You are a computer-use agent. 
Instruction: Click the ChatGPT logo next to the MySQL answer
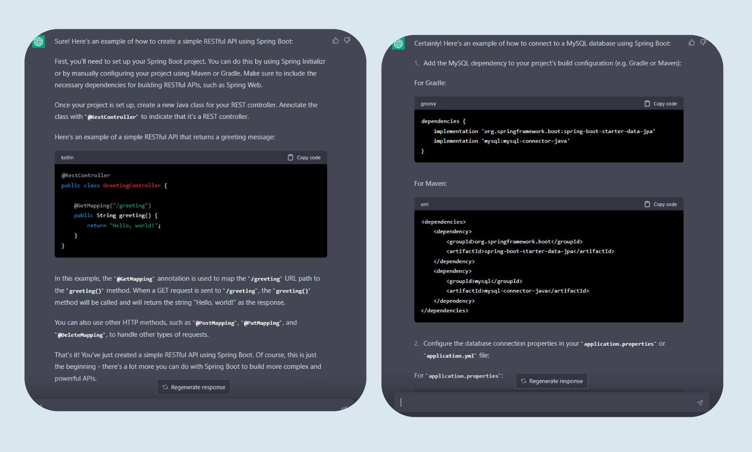398,44
